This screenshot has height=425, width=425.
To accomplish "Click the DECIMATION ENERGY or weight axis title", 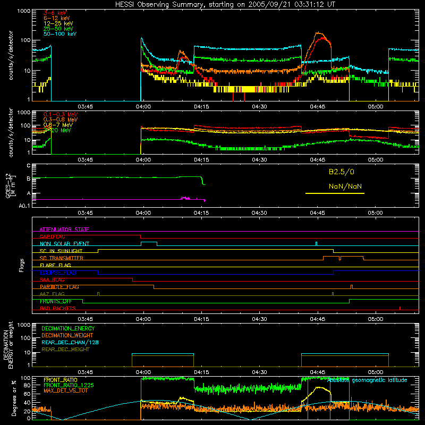I will [8, 345].
